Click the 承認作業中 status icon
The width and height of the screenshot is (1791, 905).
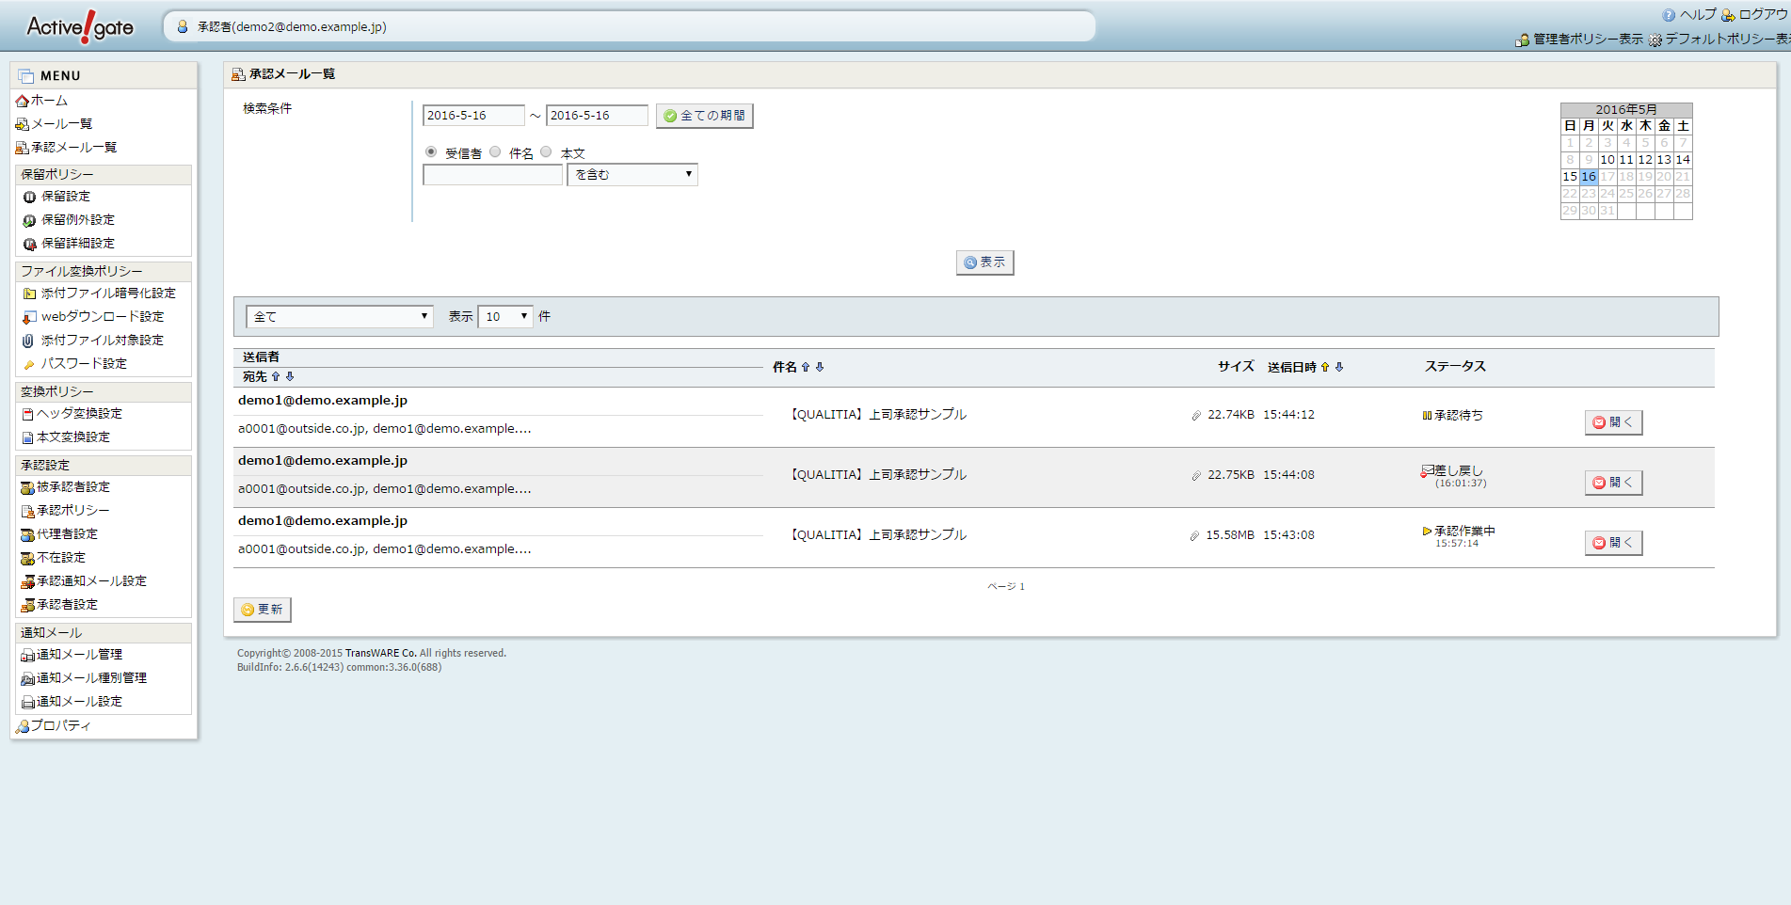pyautogui.click(x=1427, y=532)
